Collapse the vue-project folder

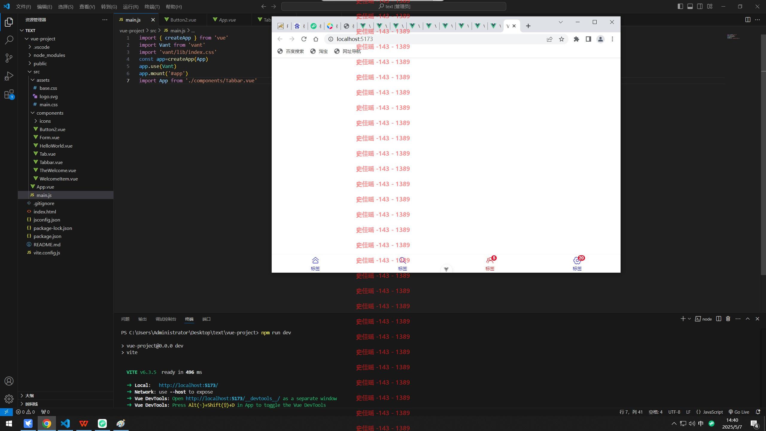click(x=66, y=39)
